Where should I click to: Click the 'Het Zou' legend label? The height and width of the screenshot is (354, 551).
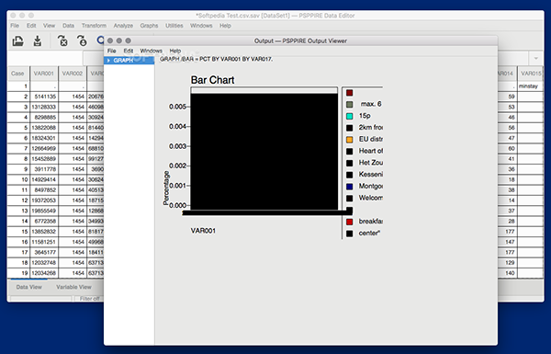click(x=371, y=163)
